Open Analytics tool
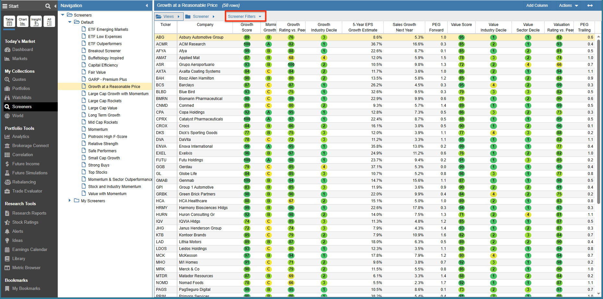Screen dimensions: 603x299 20,137
